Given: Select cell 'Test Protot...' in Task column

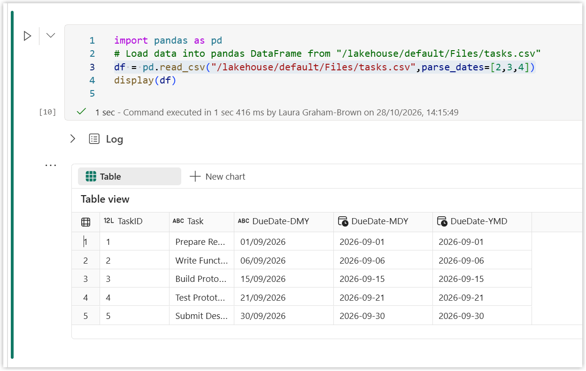Looking at the screenshot, I should pos(202,297).
